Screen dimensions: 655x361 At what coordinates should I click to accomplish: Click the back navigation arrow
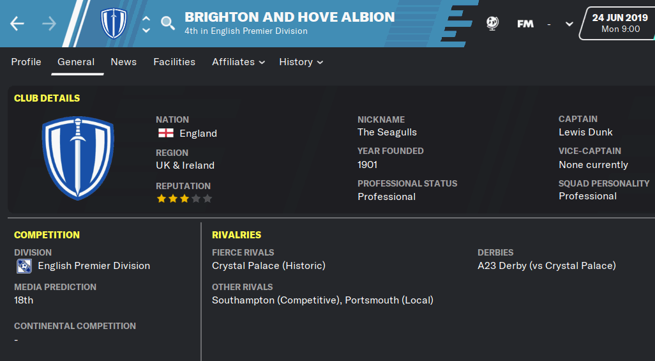click(17, 24)
